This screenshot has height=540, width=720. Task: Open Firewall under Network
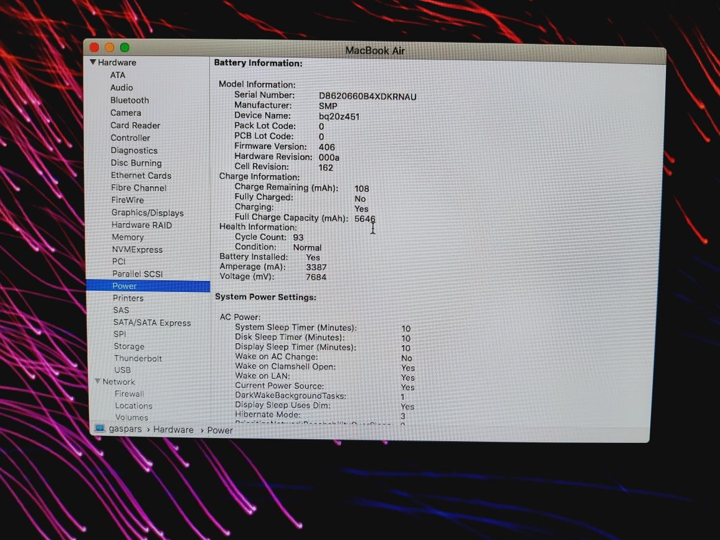[x=130, y=394]
